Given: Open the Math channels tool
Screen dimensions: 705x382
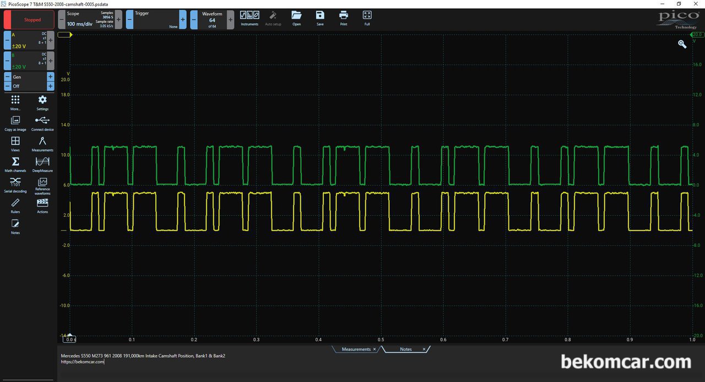Looking at the screenshot, I should click(15, 164).
